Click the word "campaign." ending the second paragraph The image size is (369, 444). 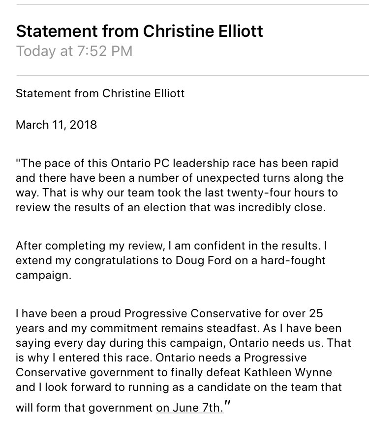point(43,276)
